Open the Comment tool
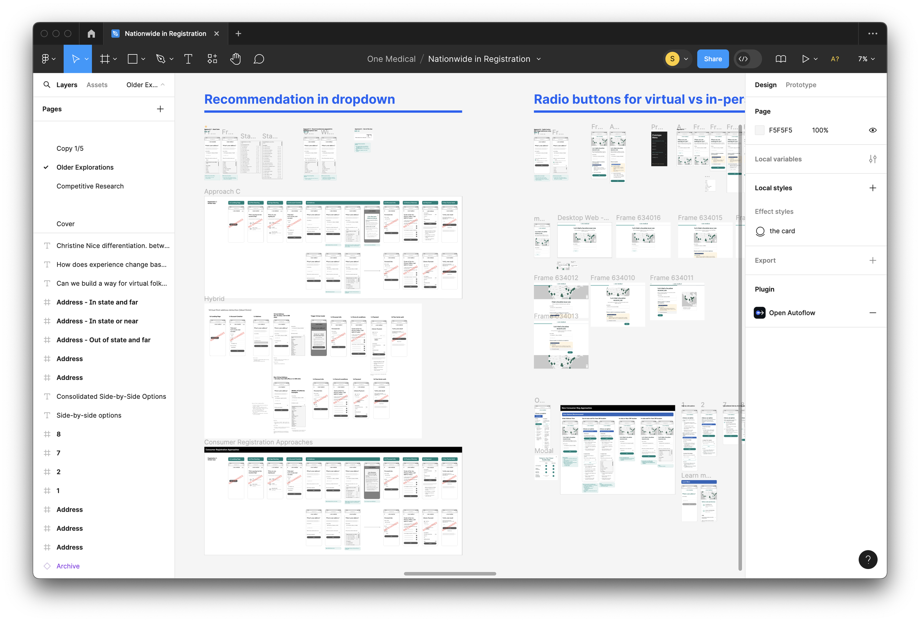This screenshot has width=920, height=622. pos(258,59)
